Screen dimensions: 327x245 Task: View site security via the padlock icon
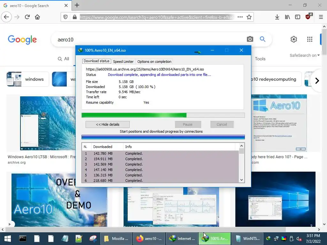pos(75,17)
